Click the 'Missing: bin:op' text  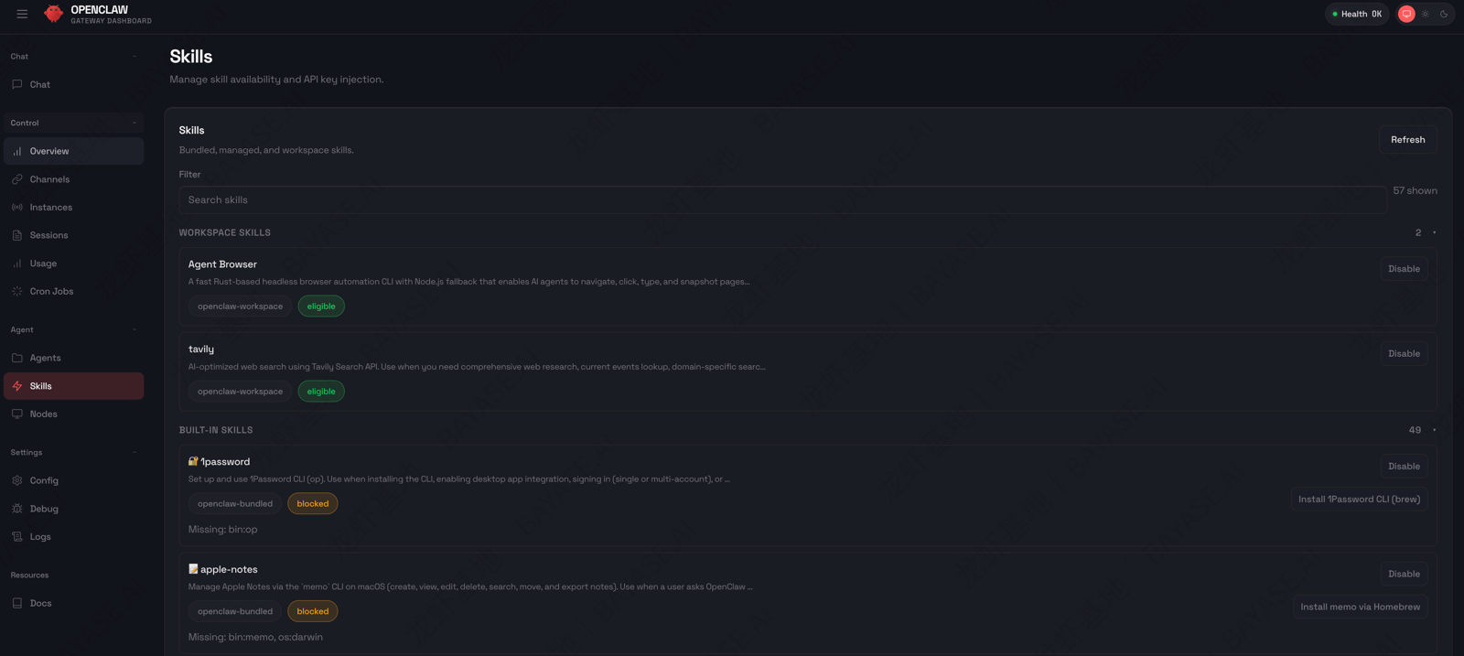[223, 530]
